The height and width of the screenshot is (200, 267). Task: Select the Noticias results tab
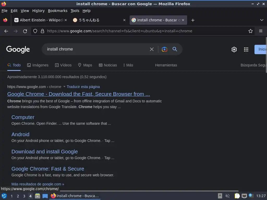point(108,65)
